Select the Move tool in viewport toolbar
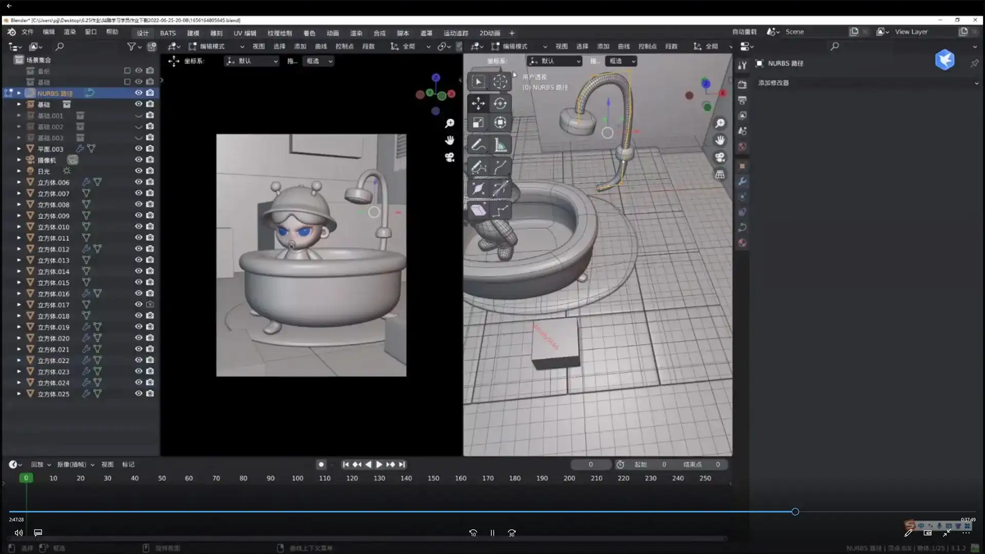This screenshot has height=554, width=985. point(478,103)
